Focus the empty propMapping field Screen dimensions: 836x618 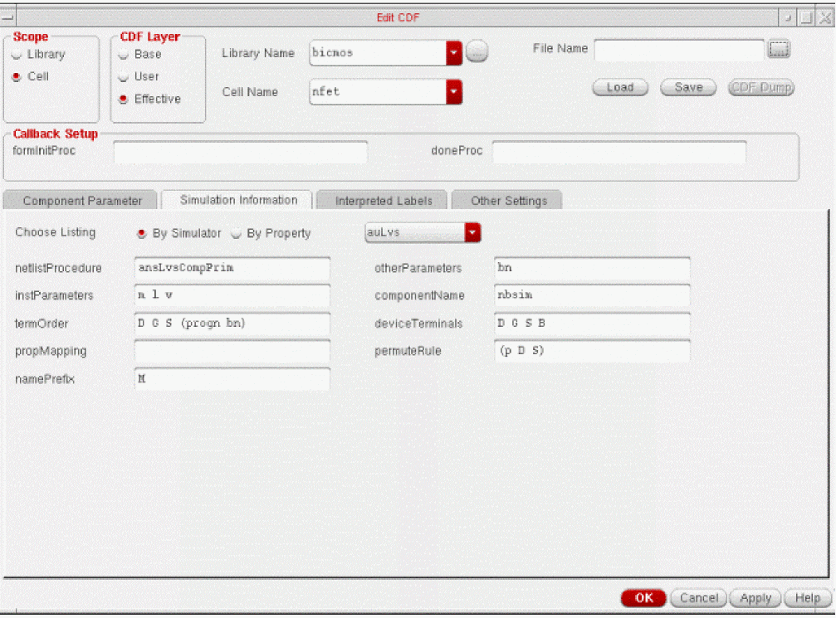pos(232,351)
